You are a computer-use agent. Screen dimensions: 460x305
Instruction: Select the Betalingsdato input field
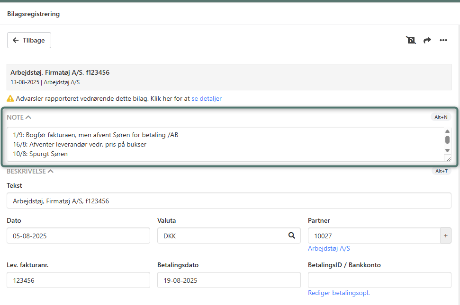(x=229, y=280)
